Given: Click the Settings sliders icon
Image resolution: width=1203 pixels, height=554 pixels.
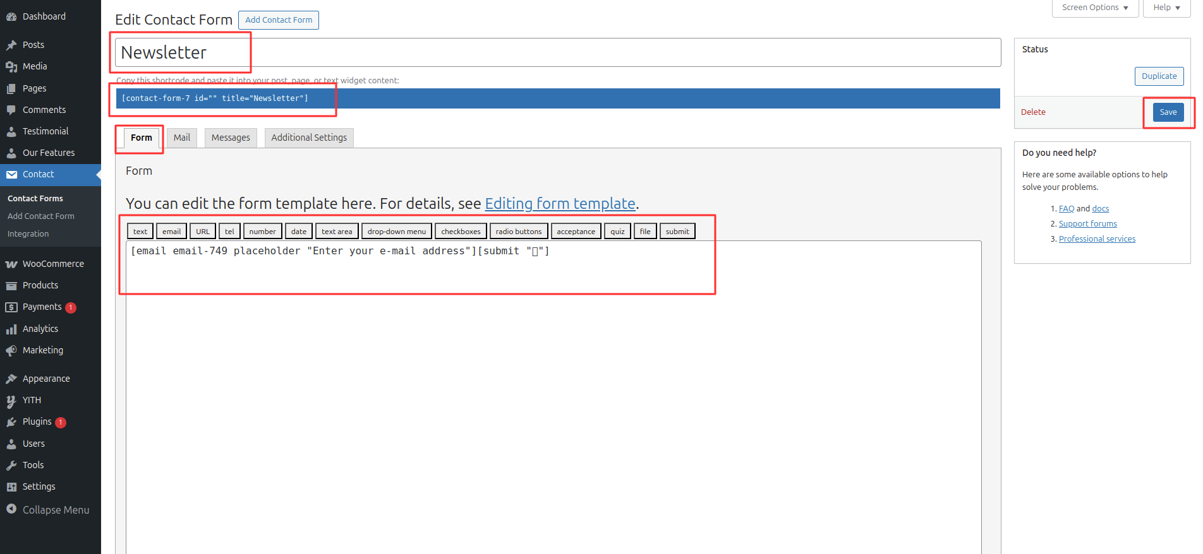Looking at the screenshot, I should (x=11, y=486).
